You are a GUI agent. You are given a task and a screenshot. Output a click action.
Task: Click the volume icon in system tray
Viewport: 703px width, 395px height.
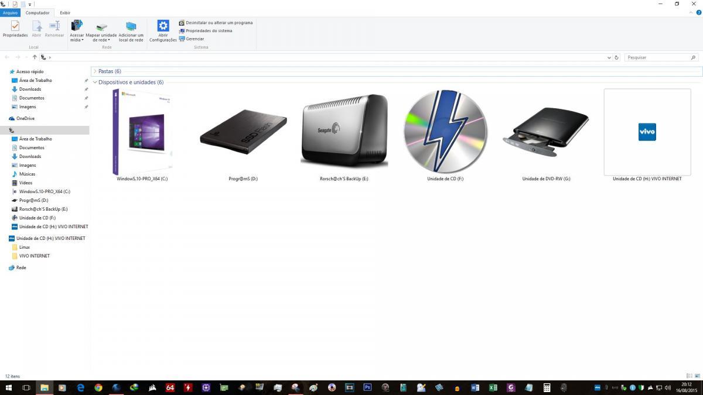(668, 387)
